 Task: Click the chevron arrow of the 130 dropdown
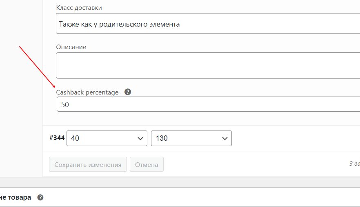pyautogui.click(x=225, y=138)
